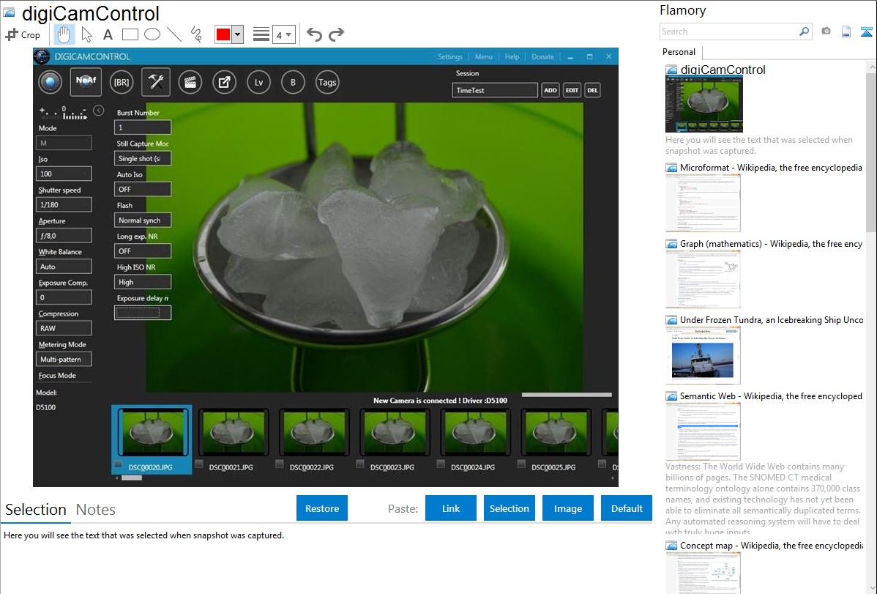The height and width of the screenshot is (594, 877).
Task: Choose the text annotation tool
Action: point(108,34)
